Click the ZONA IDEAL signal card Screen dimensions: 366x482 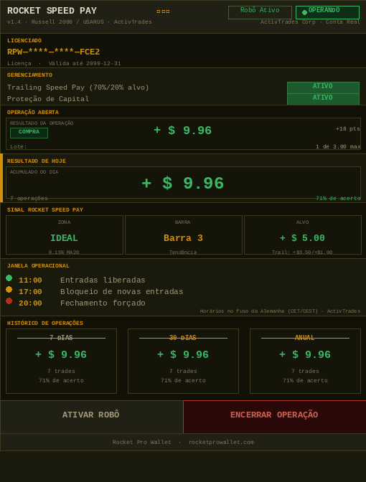tap(65, 235)
